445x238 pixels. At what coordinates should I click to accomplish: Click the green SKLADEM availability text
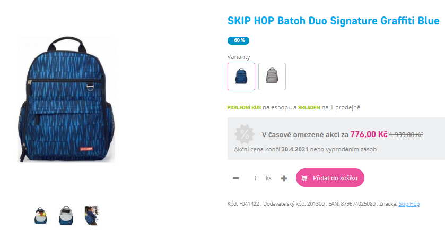[x=309, y=107]
